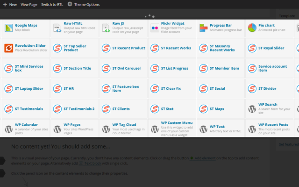Click the Revolution Slider orange icon
This screenshot has height=187, width=299.
click(8, 48)
